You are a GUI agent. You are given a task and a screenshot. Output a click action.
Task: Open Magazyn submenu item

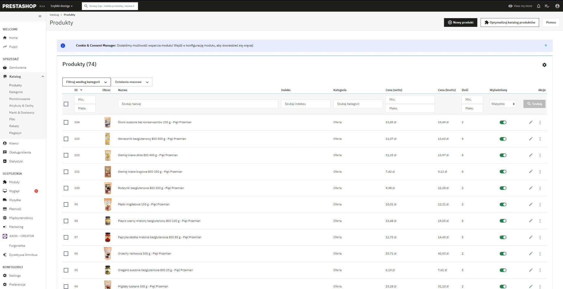pos(15,133)
